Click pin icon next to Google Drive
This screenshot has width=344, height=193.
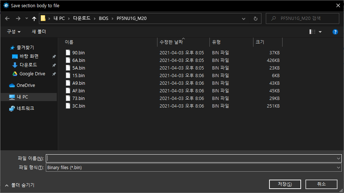click(x=54, y=74)
